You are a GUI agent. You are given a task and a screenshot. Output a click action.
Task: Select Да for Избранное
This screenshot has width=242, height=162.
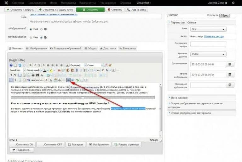click(41, 29)
